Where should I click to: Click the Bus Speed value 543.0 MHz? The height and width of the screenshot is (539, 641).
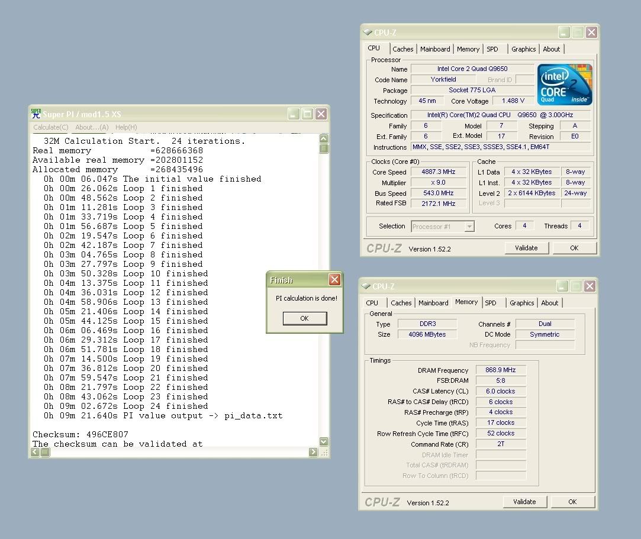coord(439,193)
